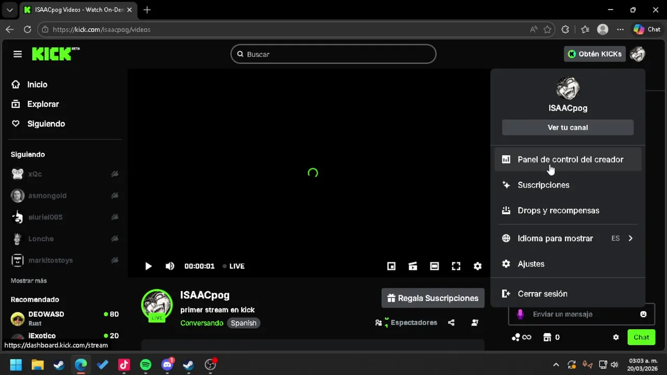Click the Espectadores viewer count
This screenshot has height=375, width=667.
point(406,323)
